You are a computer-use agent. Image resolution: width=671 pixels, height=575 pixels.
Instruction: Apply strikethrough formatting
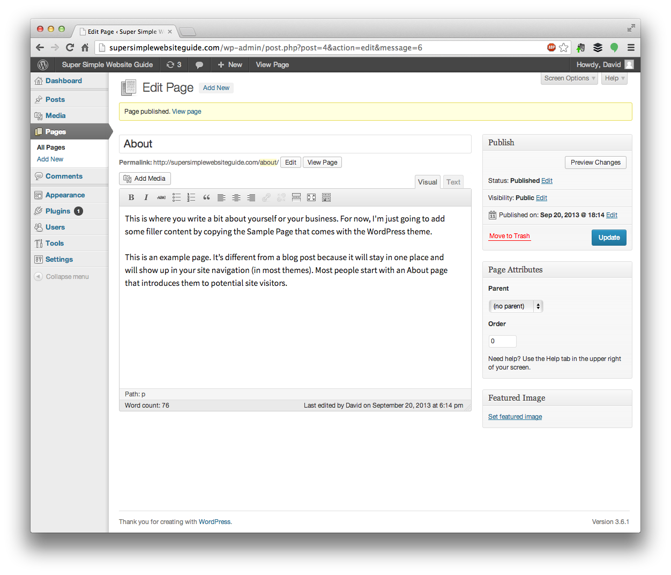coord(161,197)
